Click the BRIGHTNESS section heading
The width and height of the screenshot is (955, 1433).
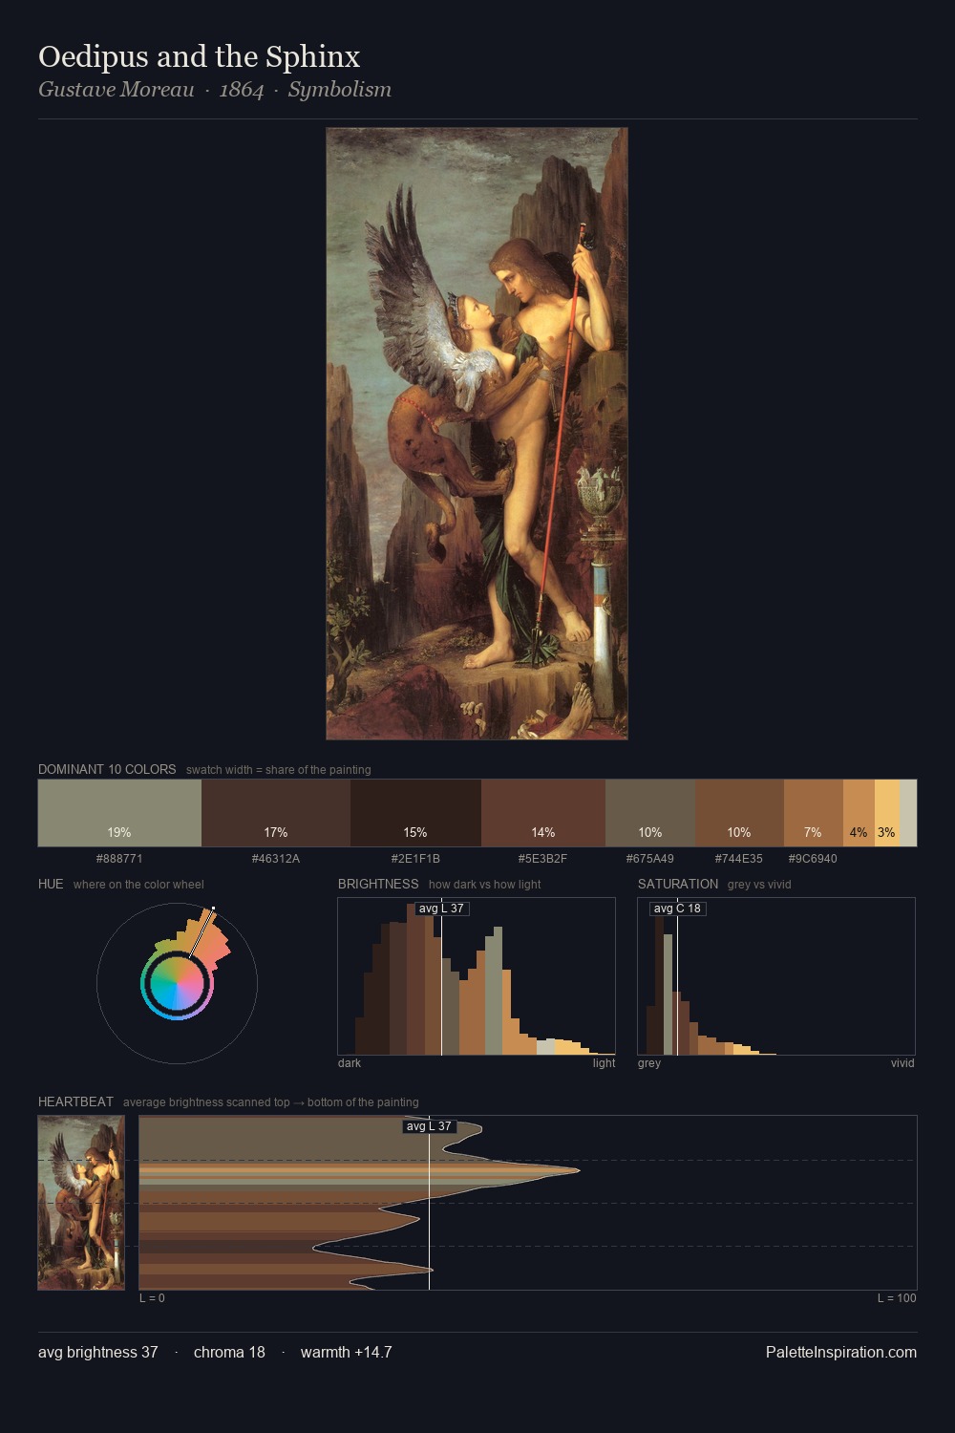click(x=378, y=884)
